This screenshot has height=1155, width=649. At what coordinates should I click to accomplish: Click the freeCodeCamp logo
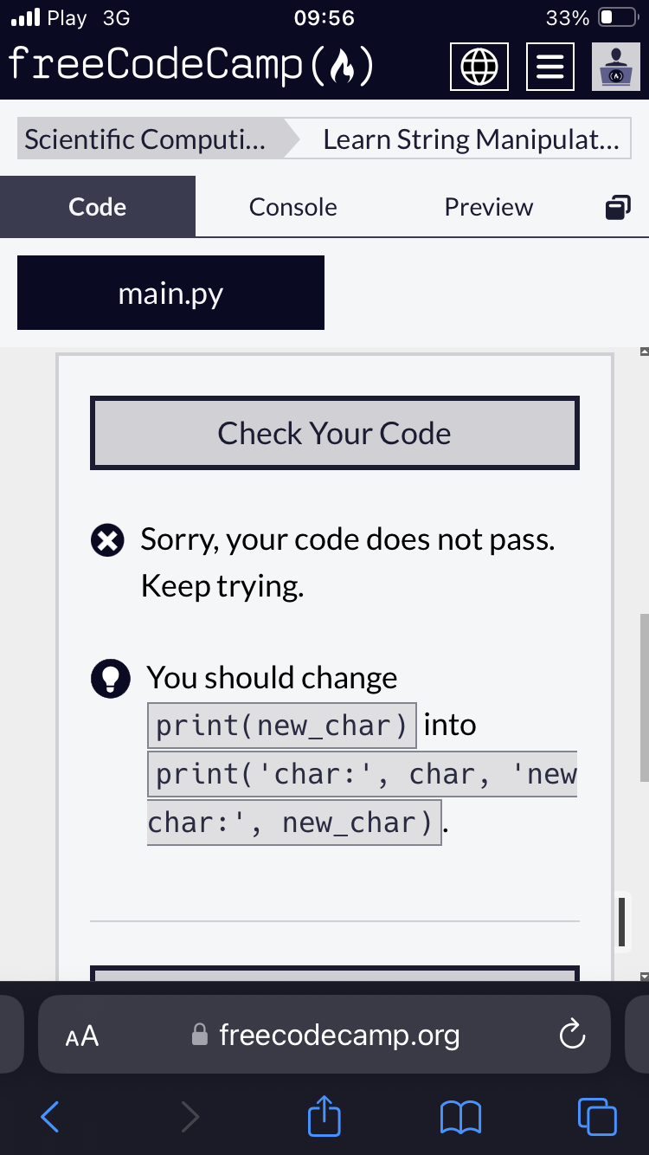[x=190, y=65]
